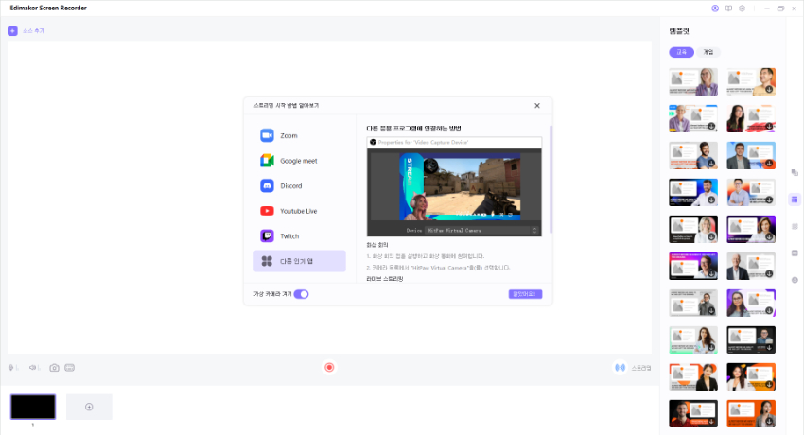Click the highlighted templates icon in right sidebar
The height and width of the screenshot is (435, 804).
(x=795, y=200)
